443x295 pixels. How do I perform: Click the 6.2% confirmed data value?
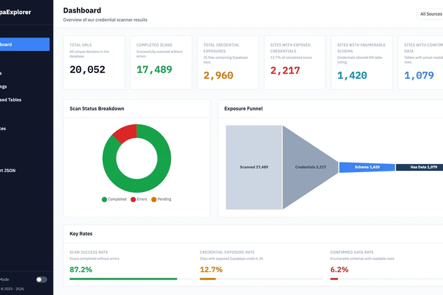(x=339, y=270)
